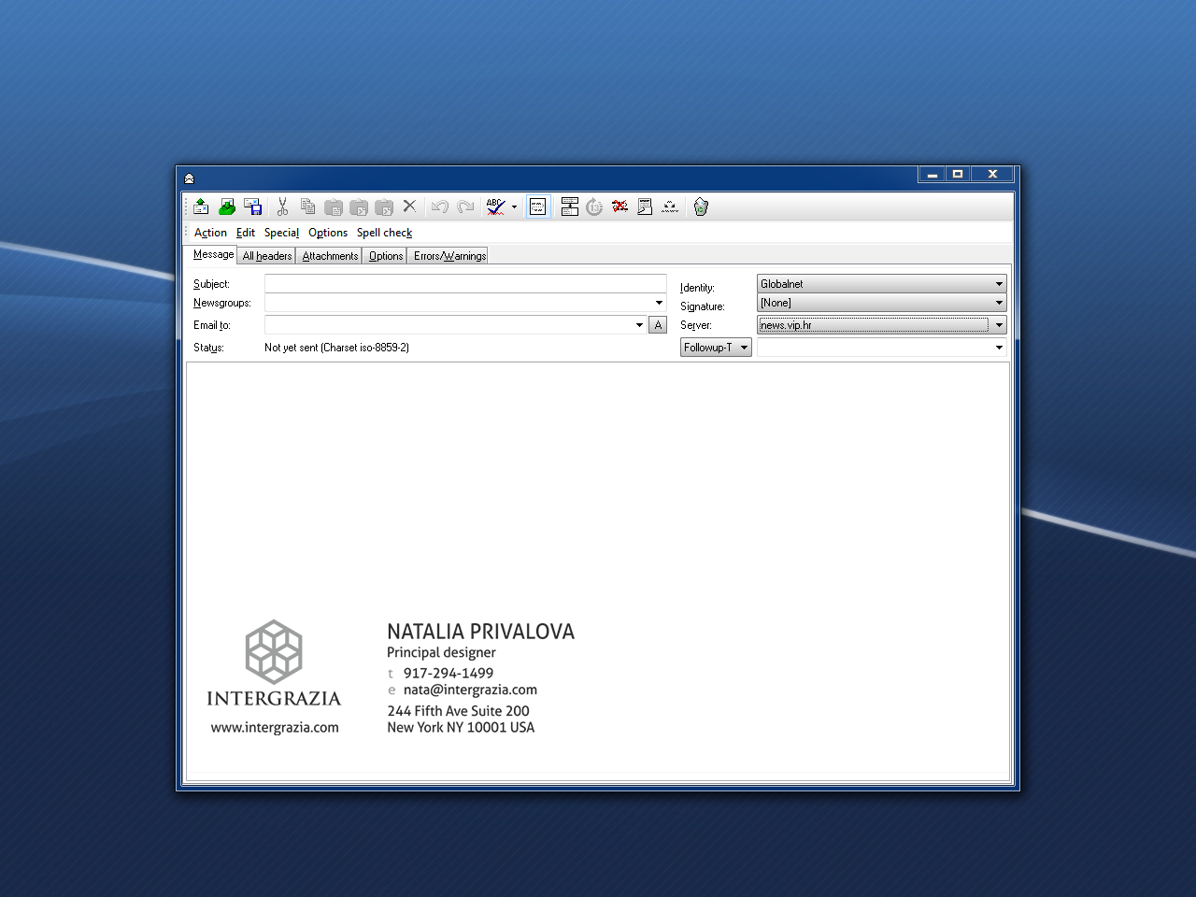Close the message window

coord(992,174)
